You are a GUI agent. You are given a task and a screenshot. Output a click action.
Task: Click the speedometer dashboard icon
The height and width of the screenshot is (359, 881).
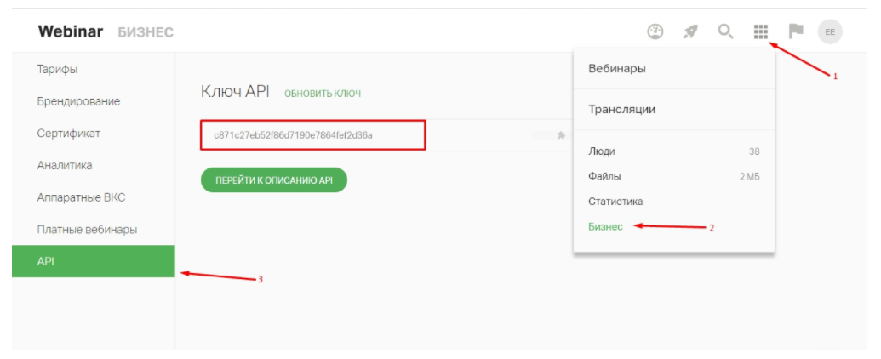pyautogui.click(x=655, y=32)
